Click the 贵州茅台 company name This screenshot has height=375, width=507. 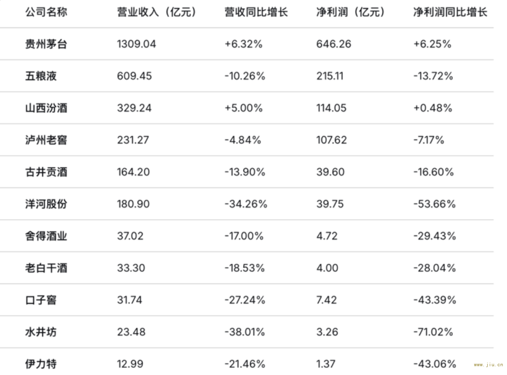(46, 44)
